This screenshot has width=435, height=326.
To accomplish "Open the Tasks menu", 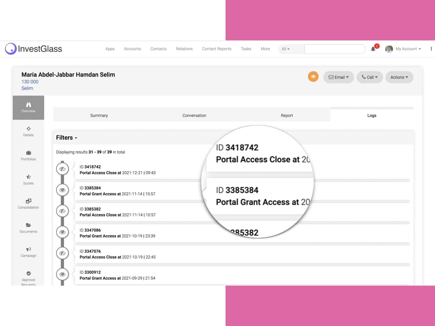I will click(x=246, y=49).
